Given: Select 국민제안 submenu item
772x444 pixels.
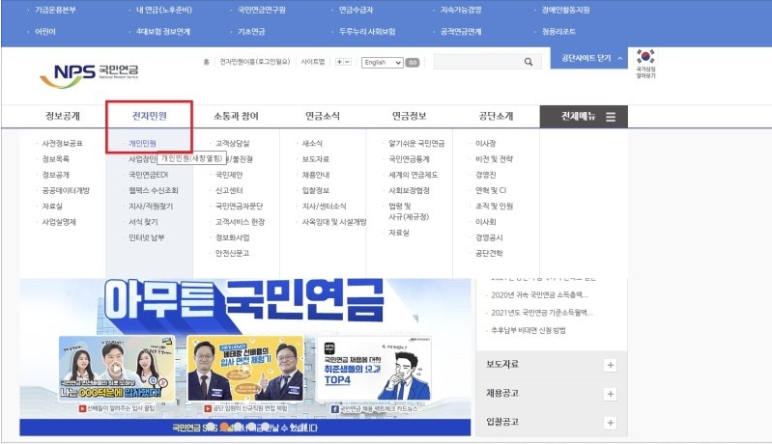Looking at the screenshot, I should [228, 175].
